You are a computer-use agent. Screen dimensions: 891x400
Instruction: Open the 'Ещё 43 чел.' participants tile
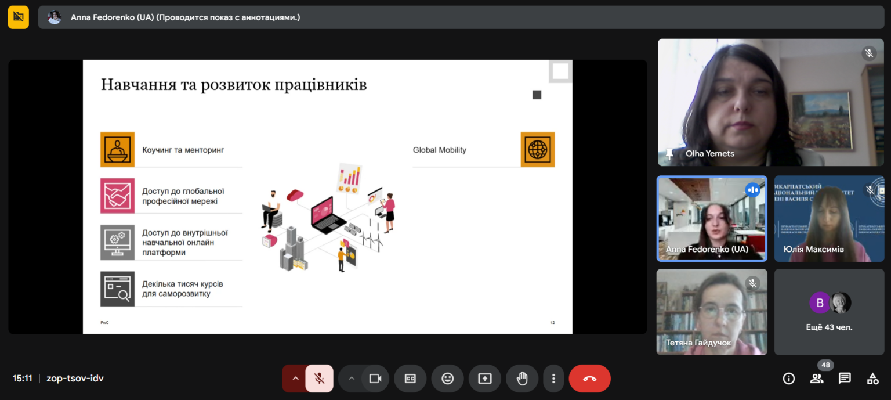[829, 312]
